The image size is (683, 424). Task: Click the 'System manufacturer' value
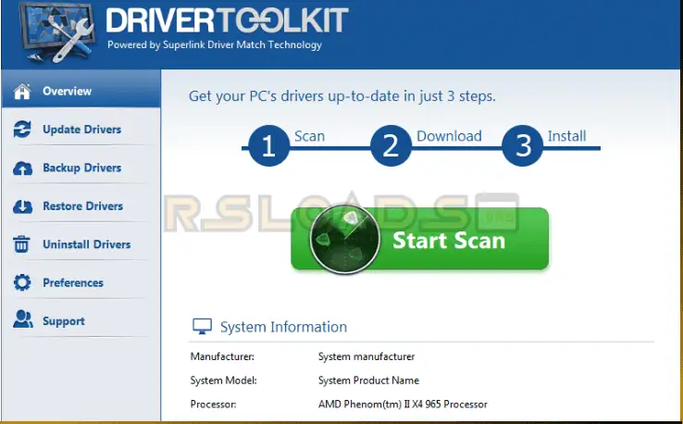pos(366,356)
